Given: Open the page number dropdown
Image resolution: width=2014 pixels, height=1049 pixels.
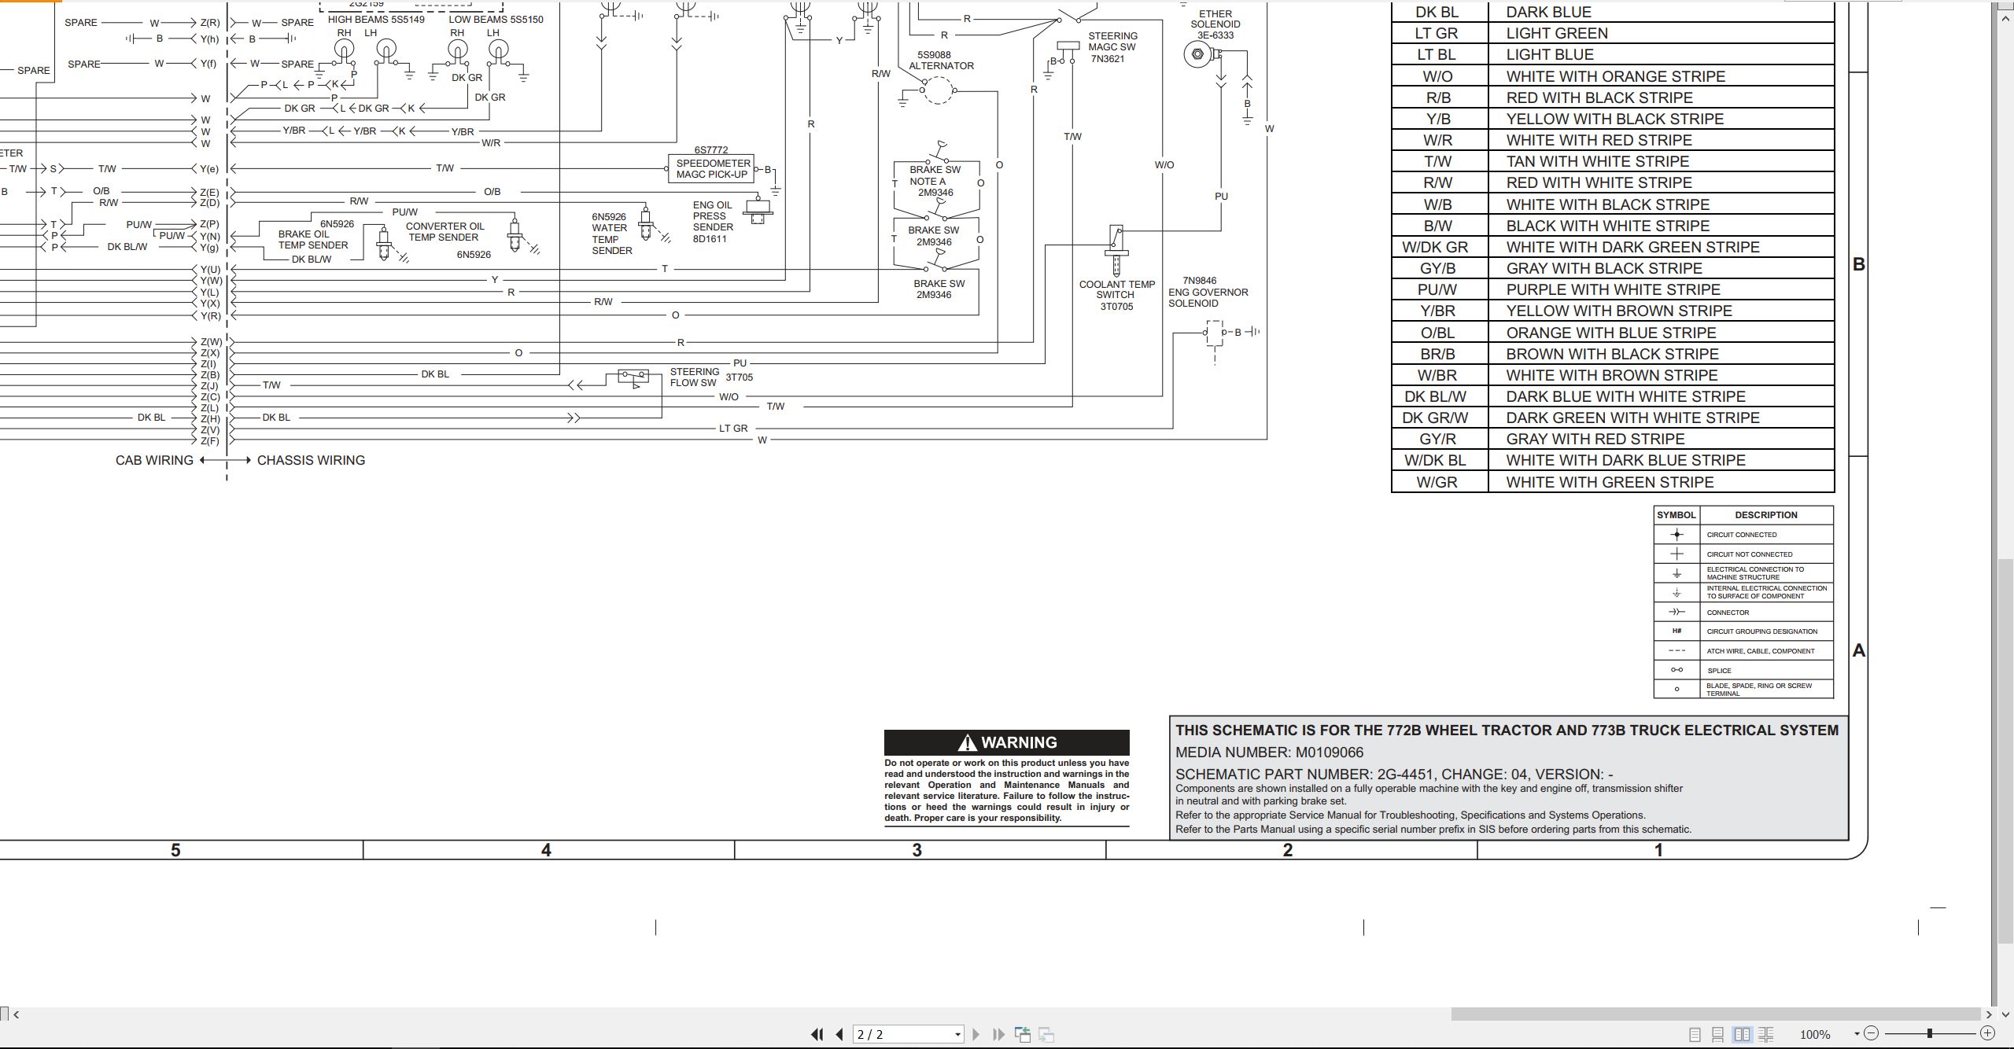Looking at the screenshot, I should (x=957, y=1035).
